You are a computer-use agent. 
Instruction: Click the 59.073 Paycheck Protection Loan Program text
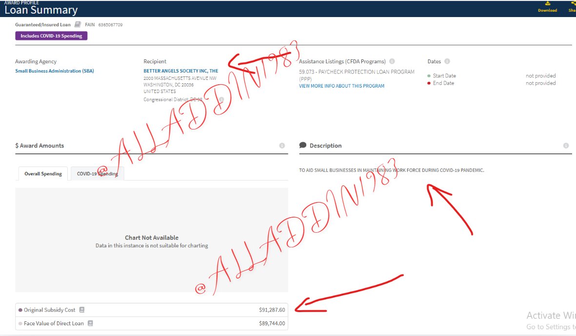[357, 75]
